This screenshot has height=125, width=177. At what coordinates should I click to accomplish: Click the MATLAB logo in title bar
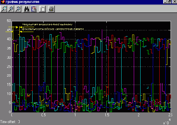point(3,2)
